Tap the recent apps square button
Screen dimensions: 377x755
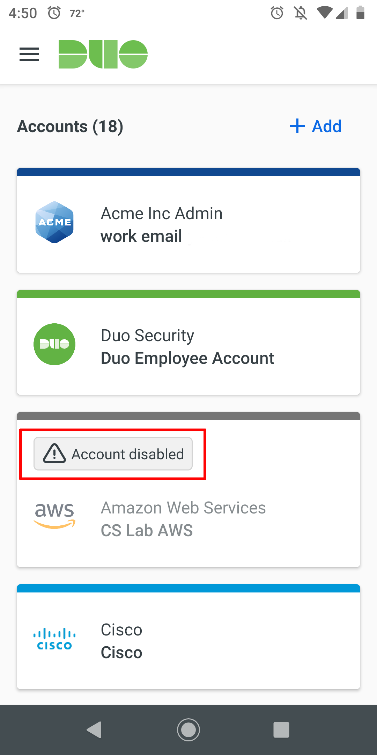[x=281, y=730]
